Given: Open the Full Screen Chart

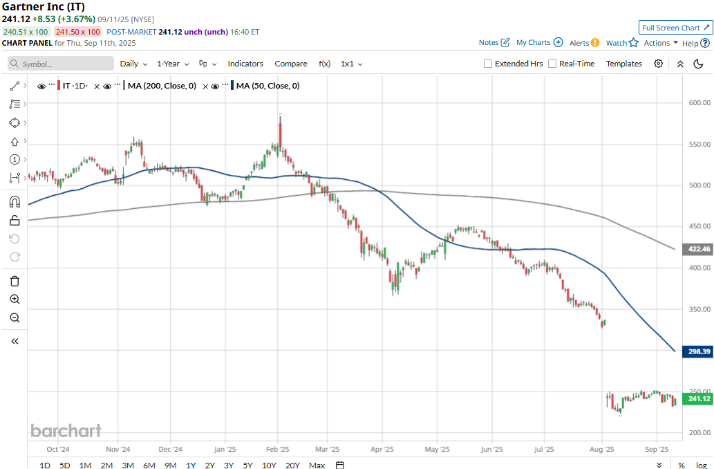Looking at the screenshot, I should point(675,28).
